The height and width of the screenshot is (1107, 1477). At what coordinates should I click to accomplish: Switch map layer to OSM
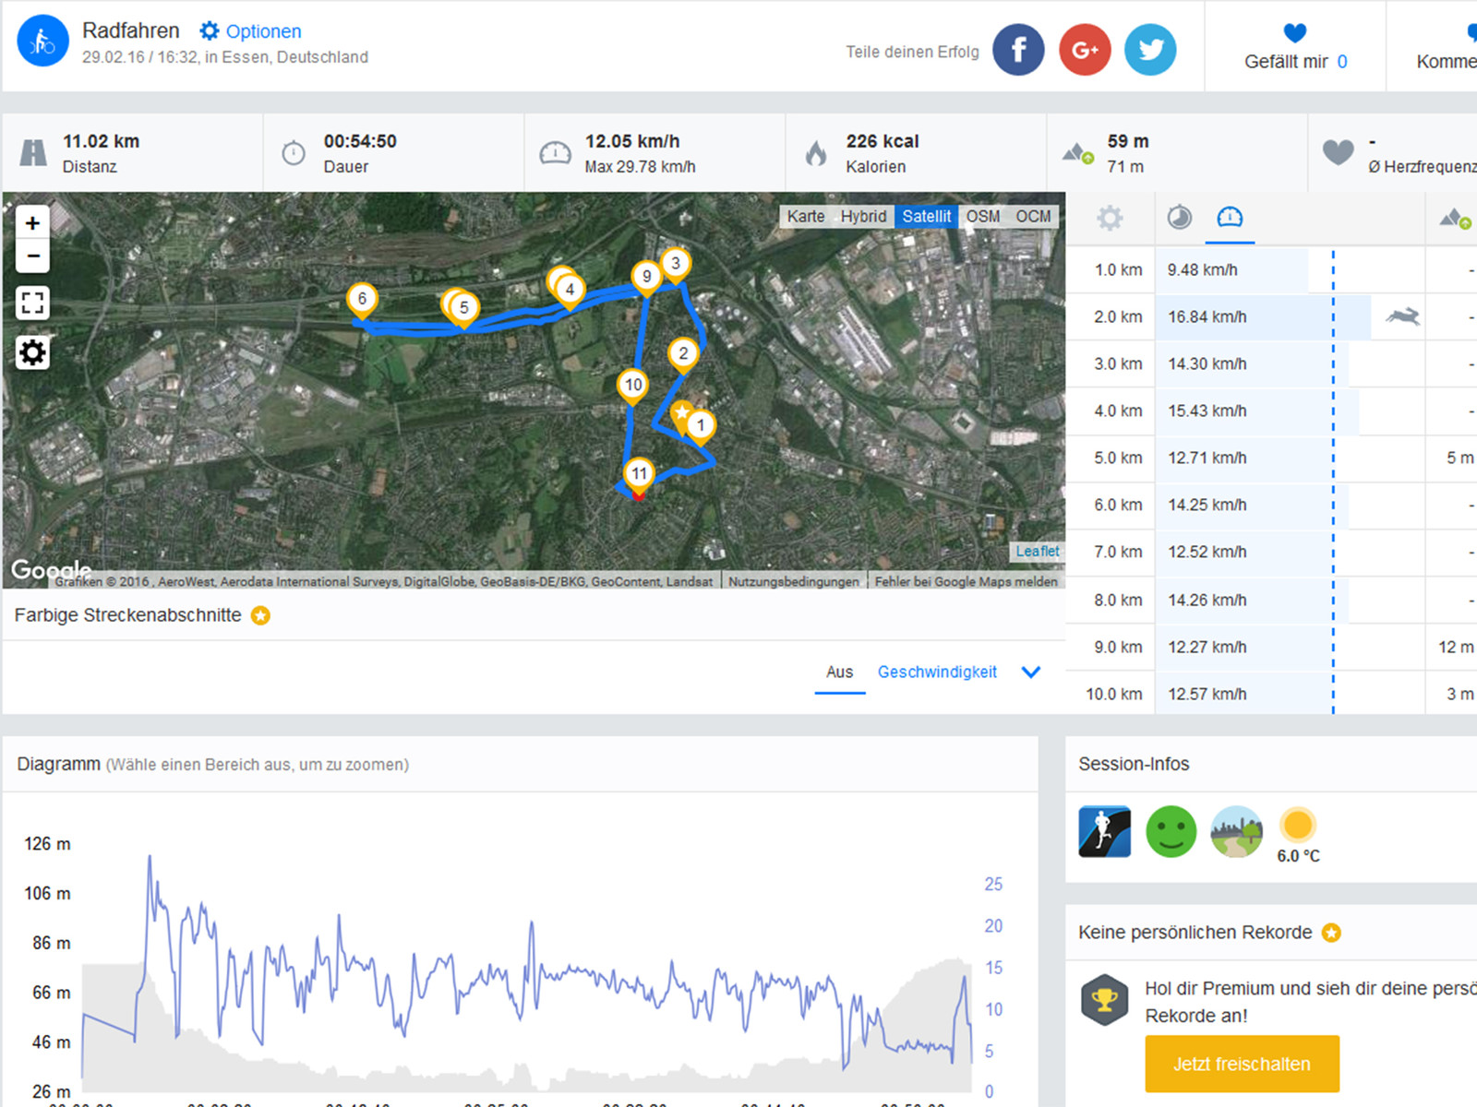point(982,216)
